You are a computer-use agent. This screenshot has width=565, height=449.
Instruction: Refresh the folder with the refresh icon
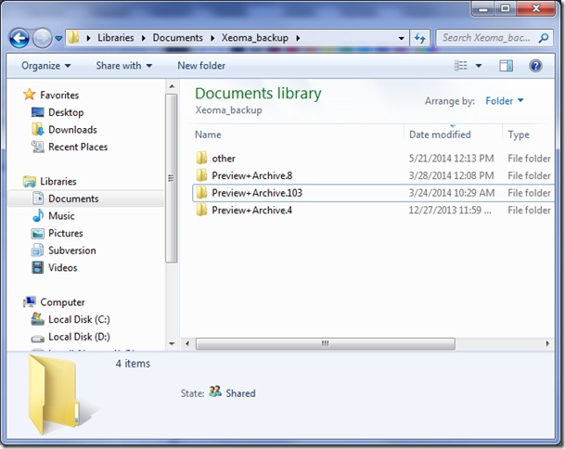pos(419,38)
